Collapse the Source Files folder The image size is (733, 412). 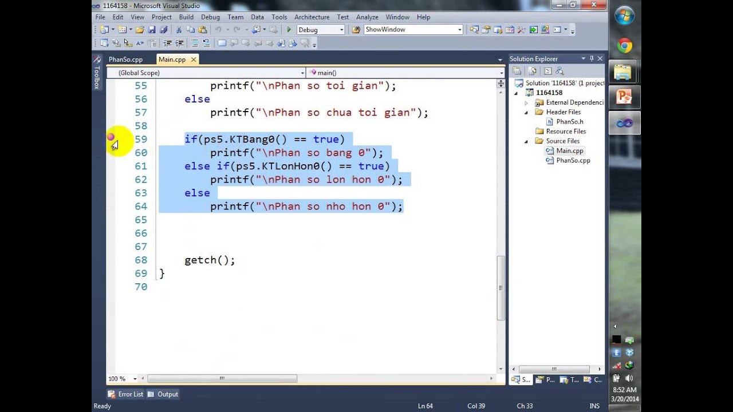(526, 141)
